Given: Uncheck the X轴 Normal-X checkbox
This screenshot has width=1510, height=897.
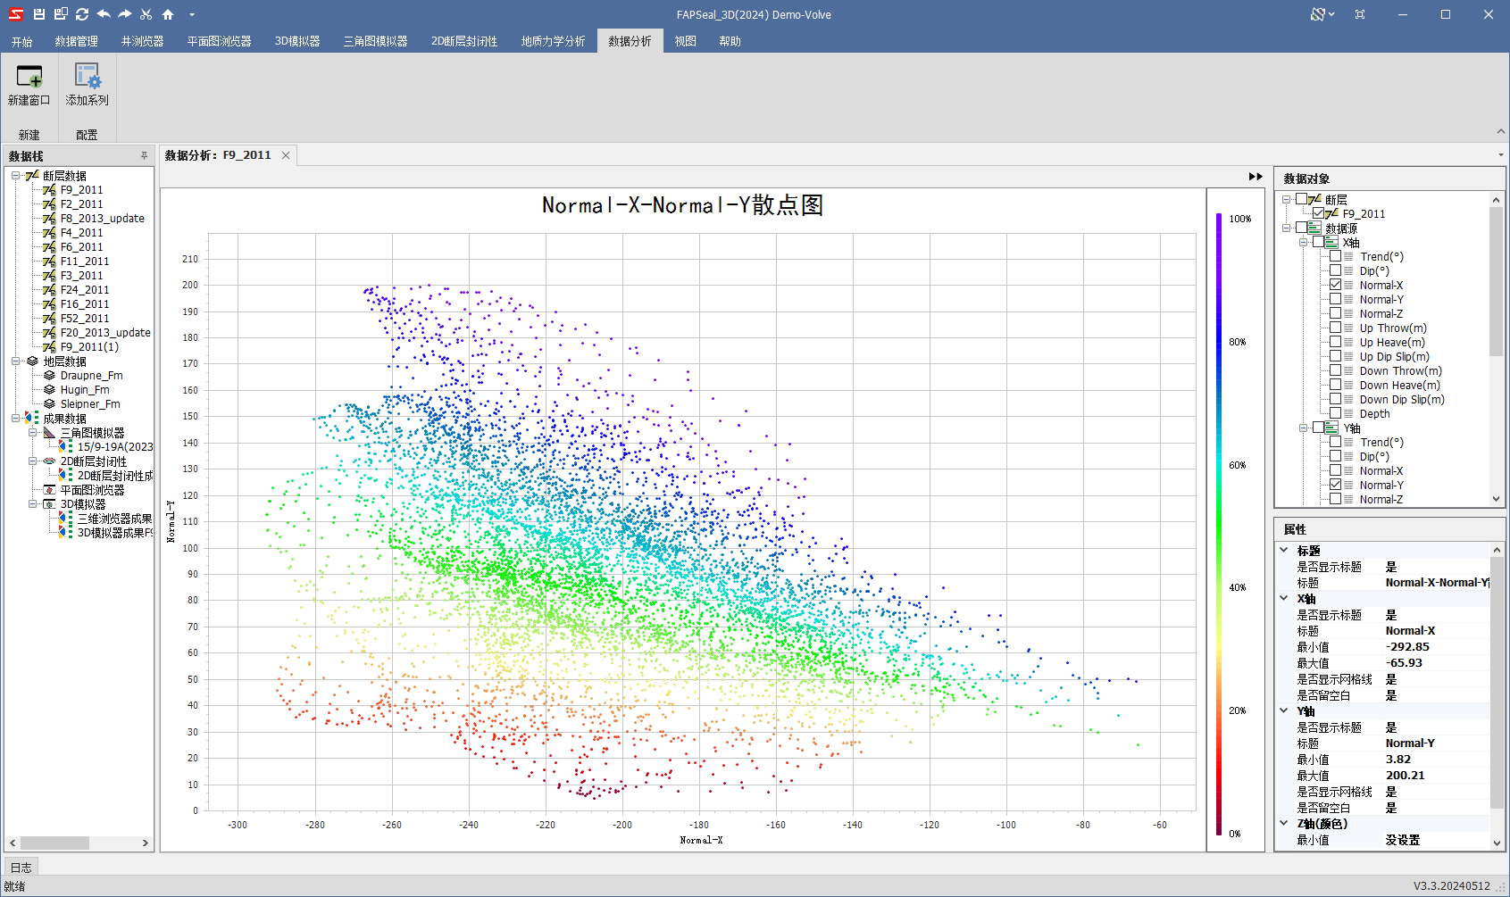Looking at the screenshot, I should point(1336,285).
